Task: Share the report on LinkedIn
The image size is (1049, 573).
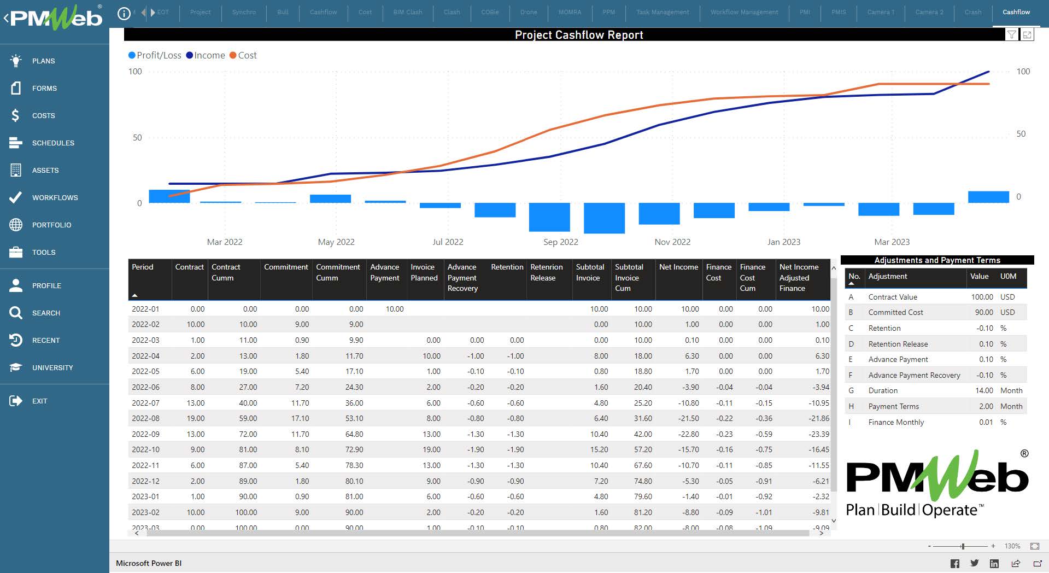Action: [x=994, y=563]
